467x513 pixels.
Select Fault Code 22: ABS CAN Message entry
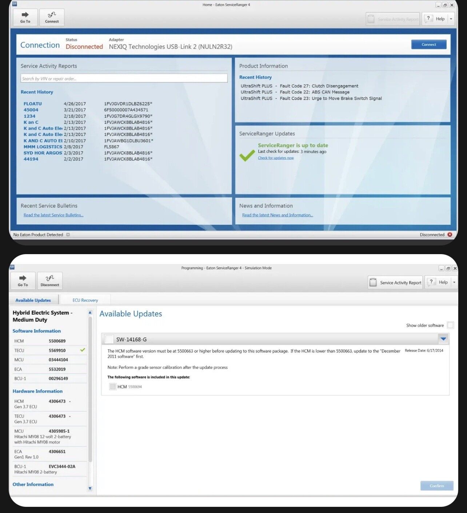click(x=295, y=92)
